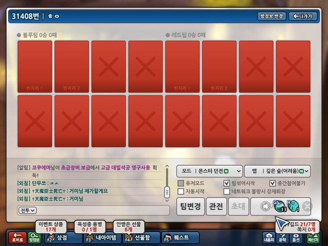Open the 방정보 room info icon
This screenshot has width=328, height=246.
coord(34,237)
